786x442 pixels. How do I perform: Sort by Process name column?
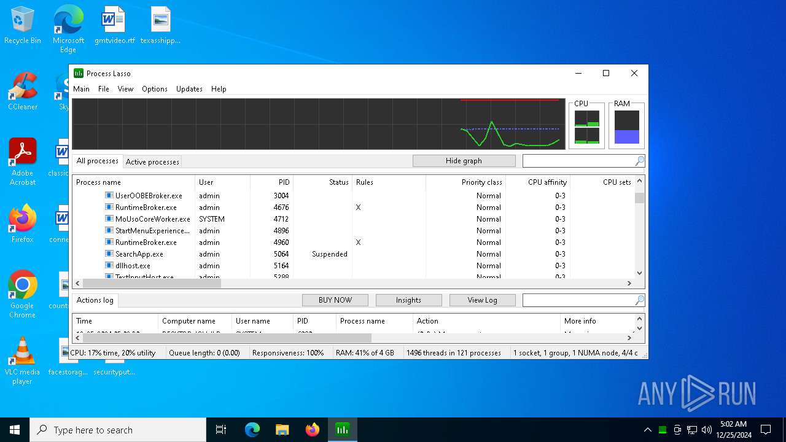click(134, 182)
